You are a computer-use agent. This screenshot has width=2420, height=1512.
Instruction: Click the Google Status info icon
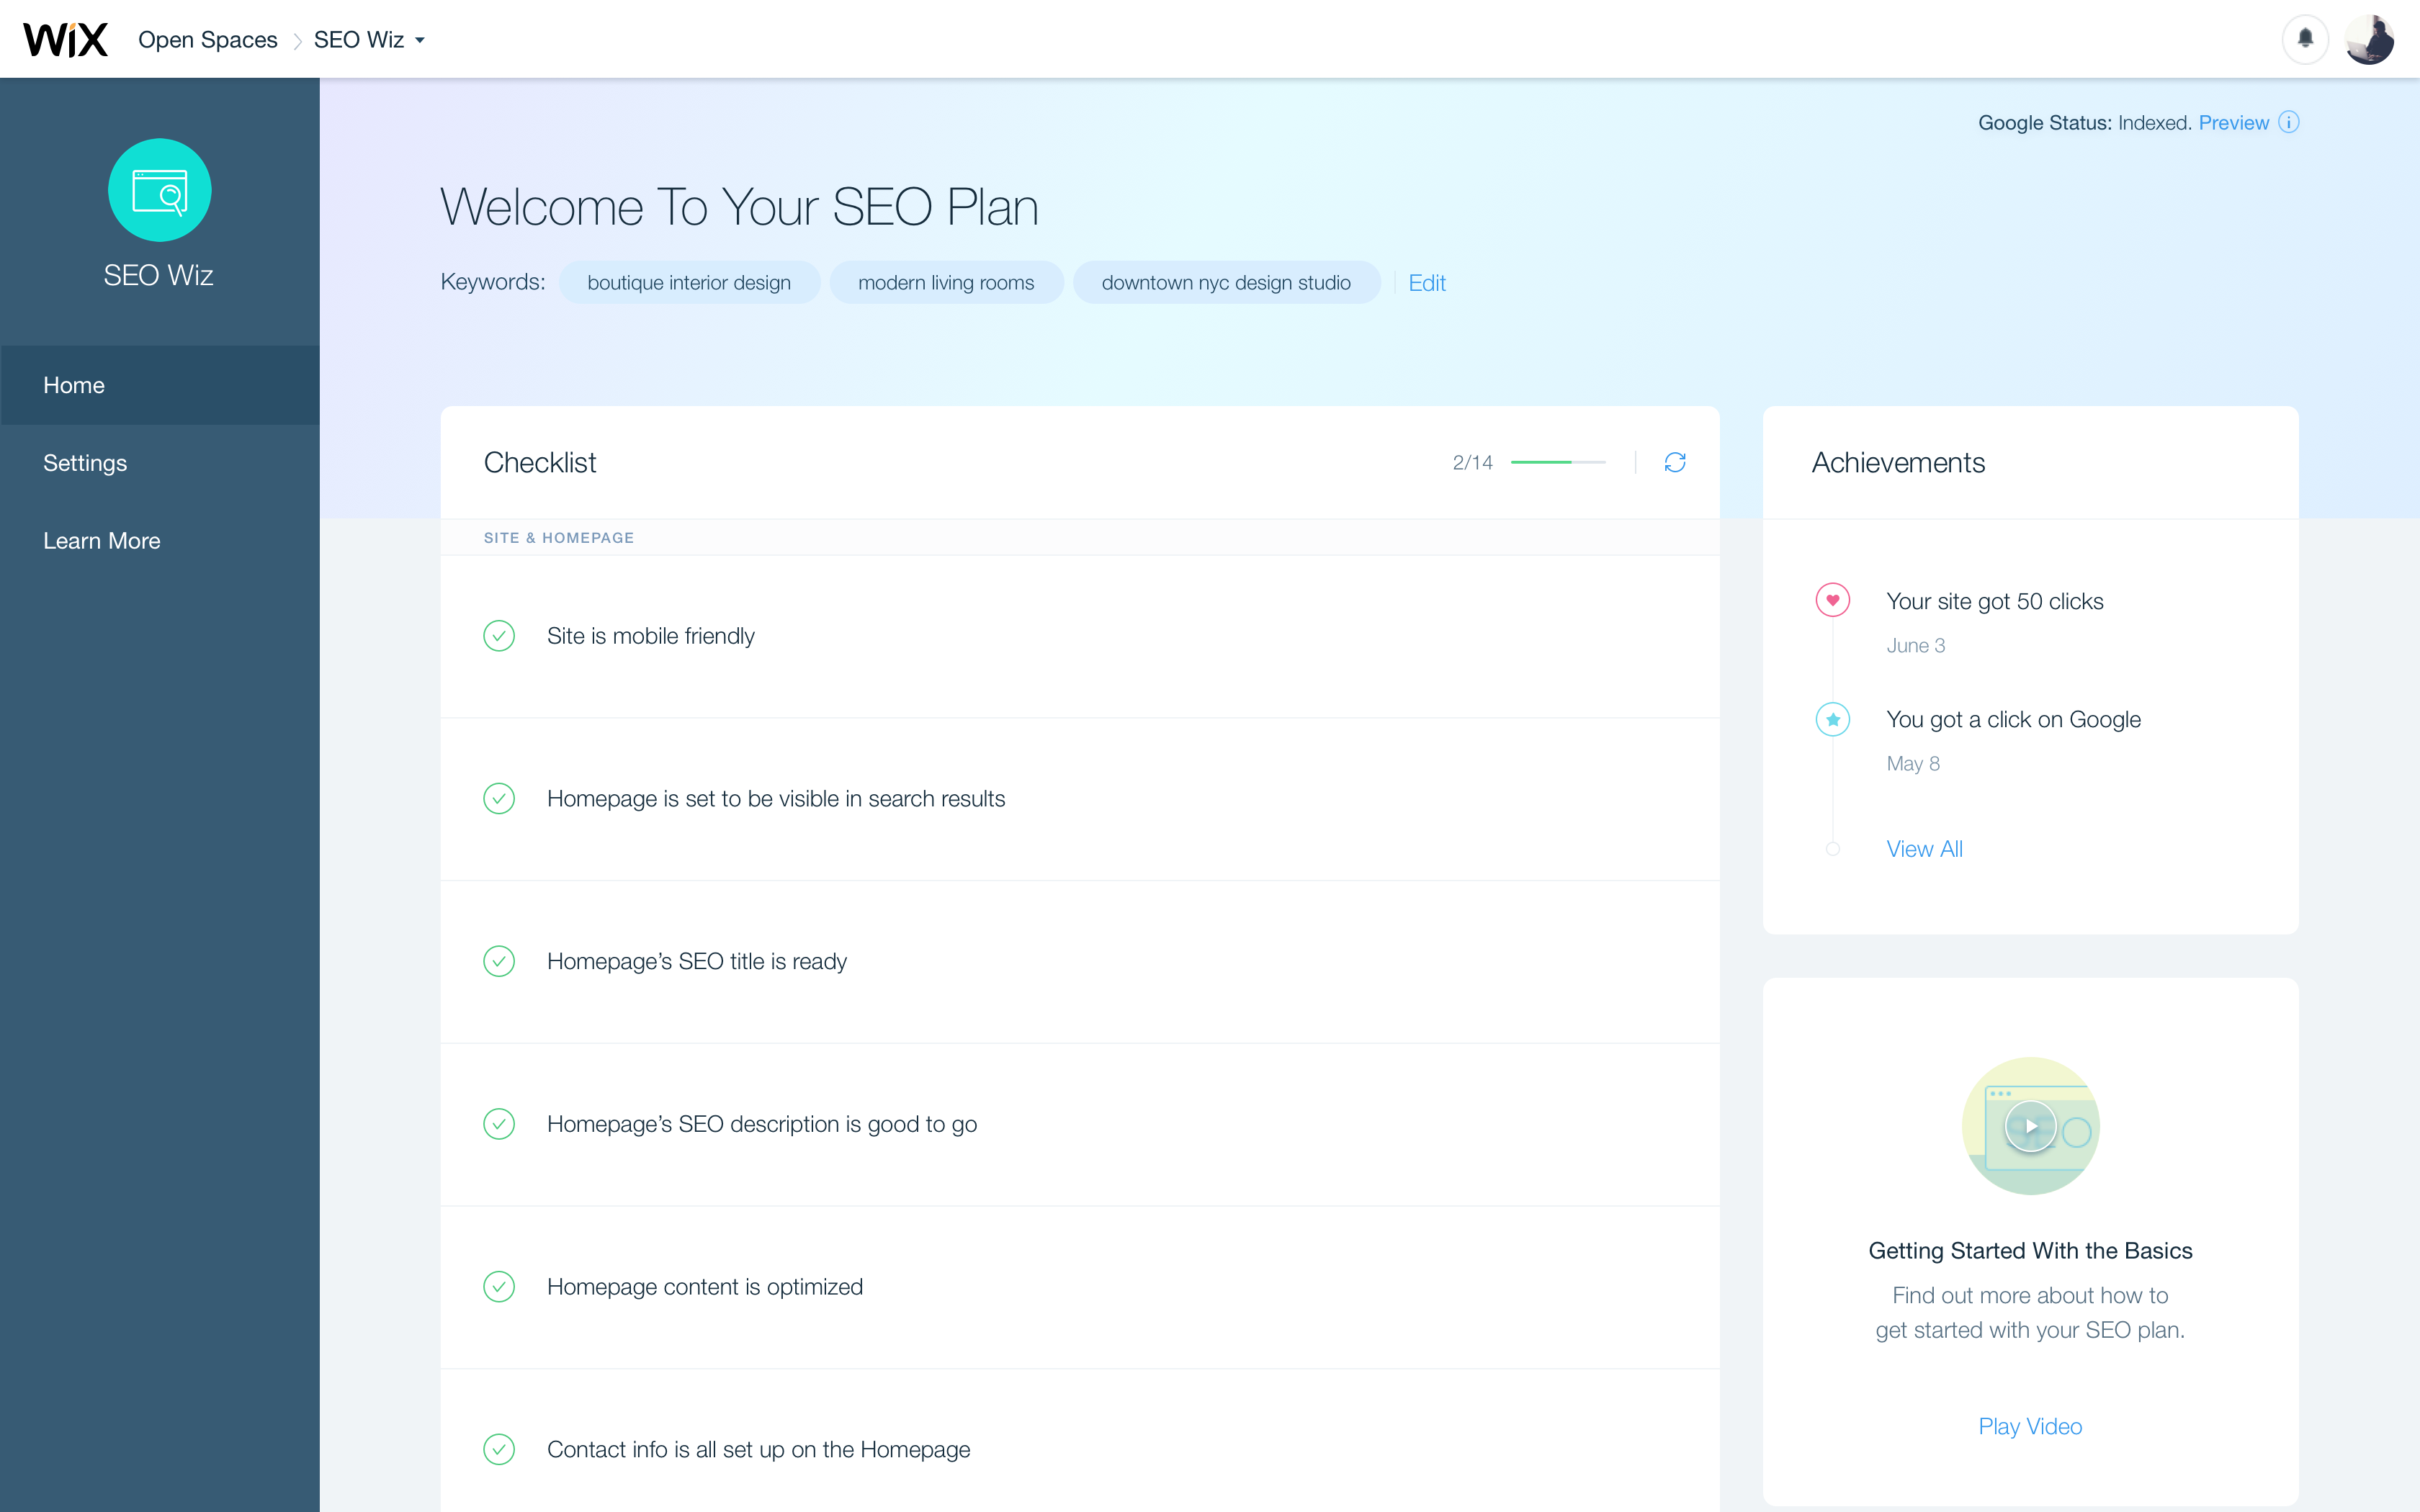tap(2289, 122)
